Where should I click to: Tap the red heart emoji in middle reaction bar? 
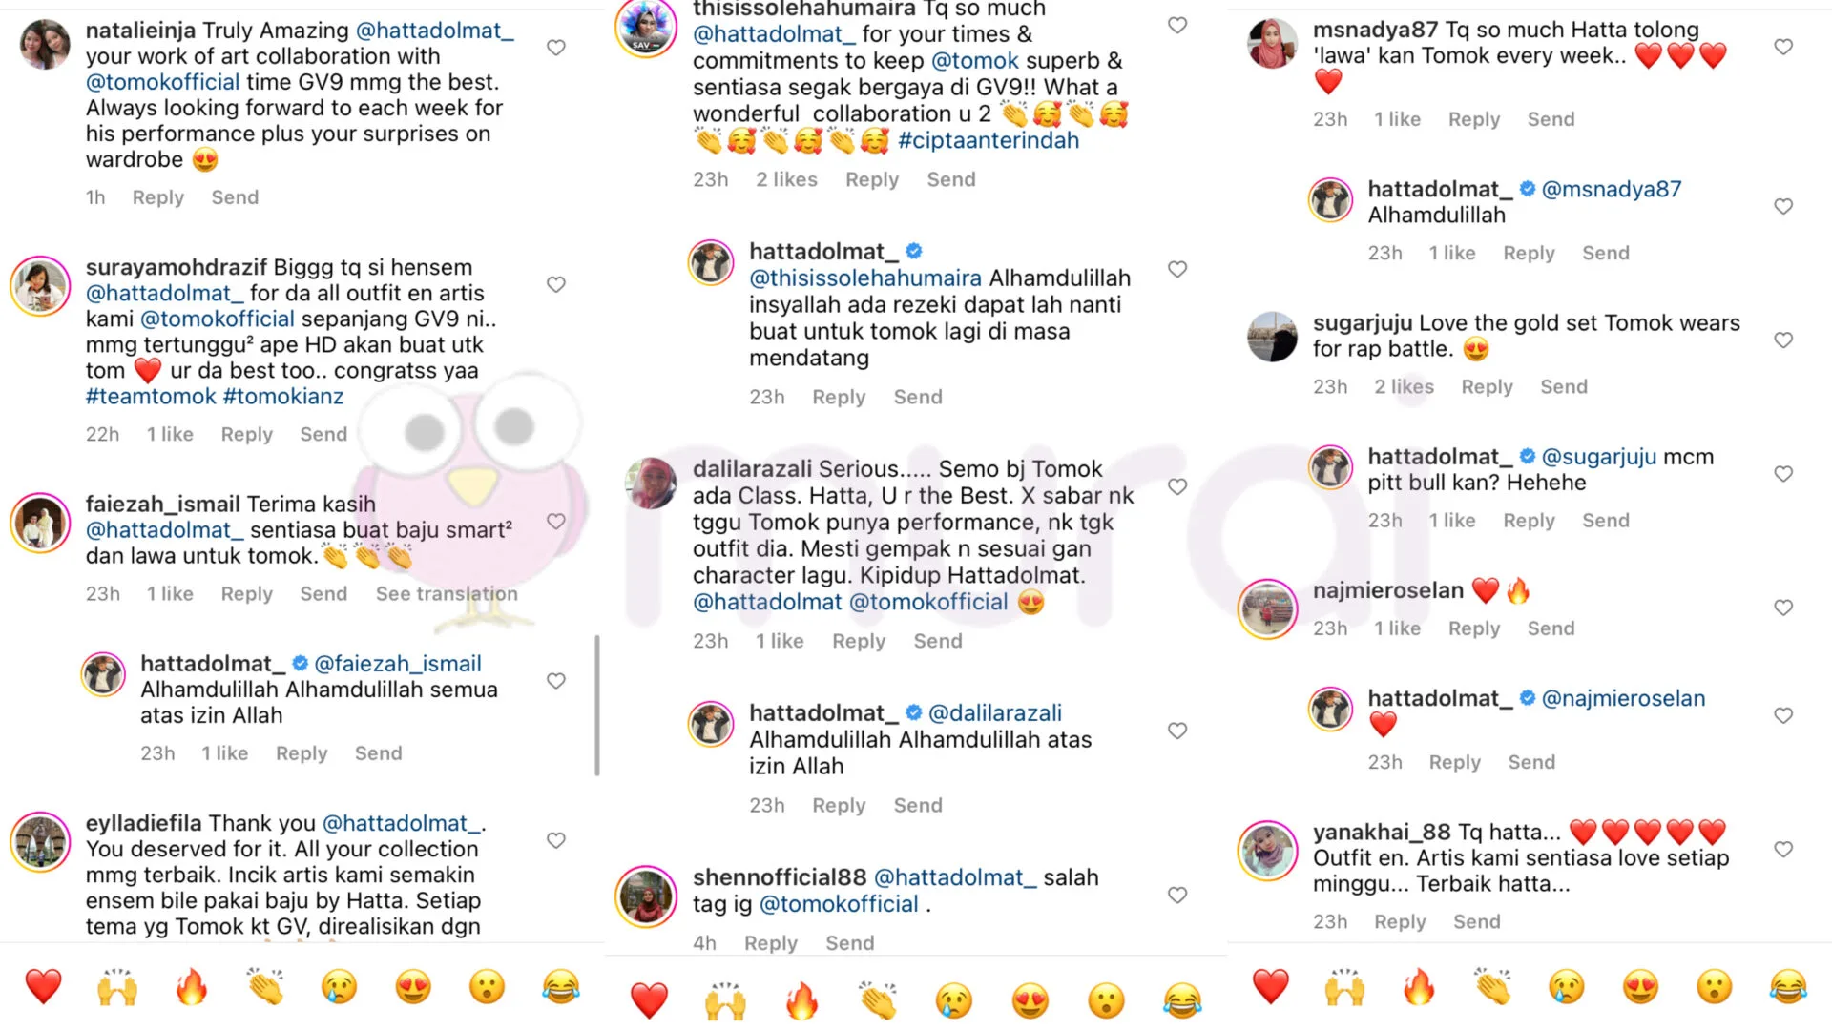(x=650, y=1000)
